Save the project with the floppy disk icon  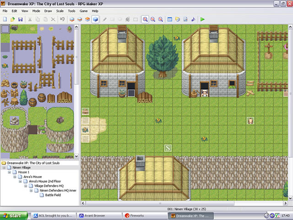pyautogui.click(x=20, y=19)
